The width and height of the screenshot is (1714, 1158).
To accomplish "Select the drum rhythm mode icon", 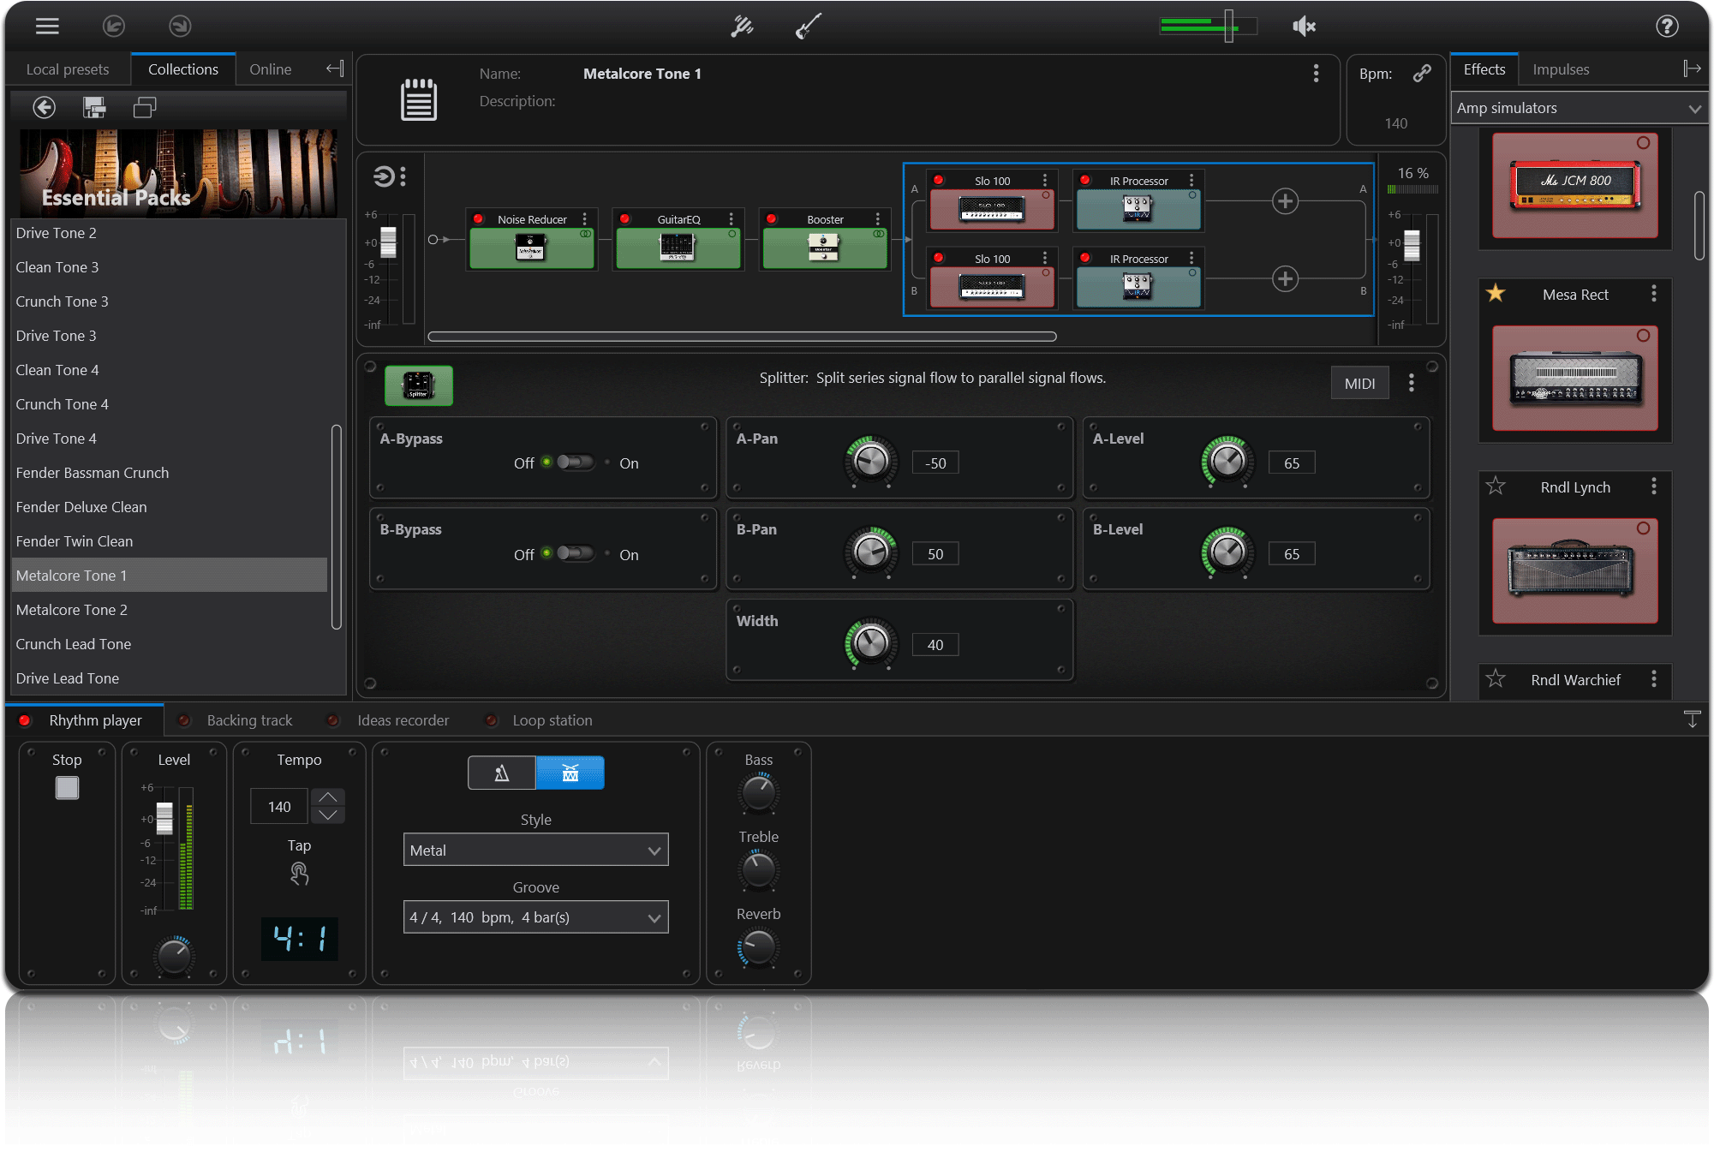I will (570, 773).
